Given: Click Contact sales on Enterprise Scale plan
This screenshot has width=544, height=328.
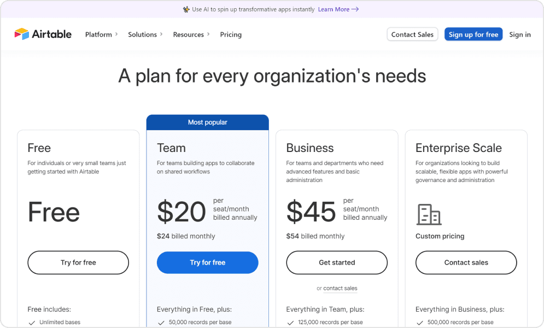Looking at the screenshot, I should [x=466, y=262].
